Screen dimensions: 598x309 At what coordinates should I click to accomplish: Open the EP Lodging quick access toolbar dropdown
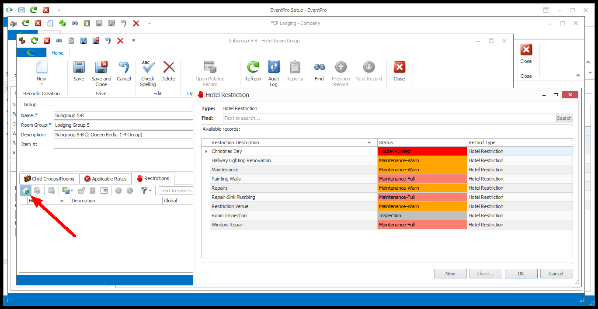pos(149,23)
